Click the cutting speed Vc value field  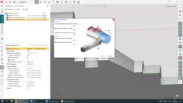pos(75,30)
